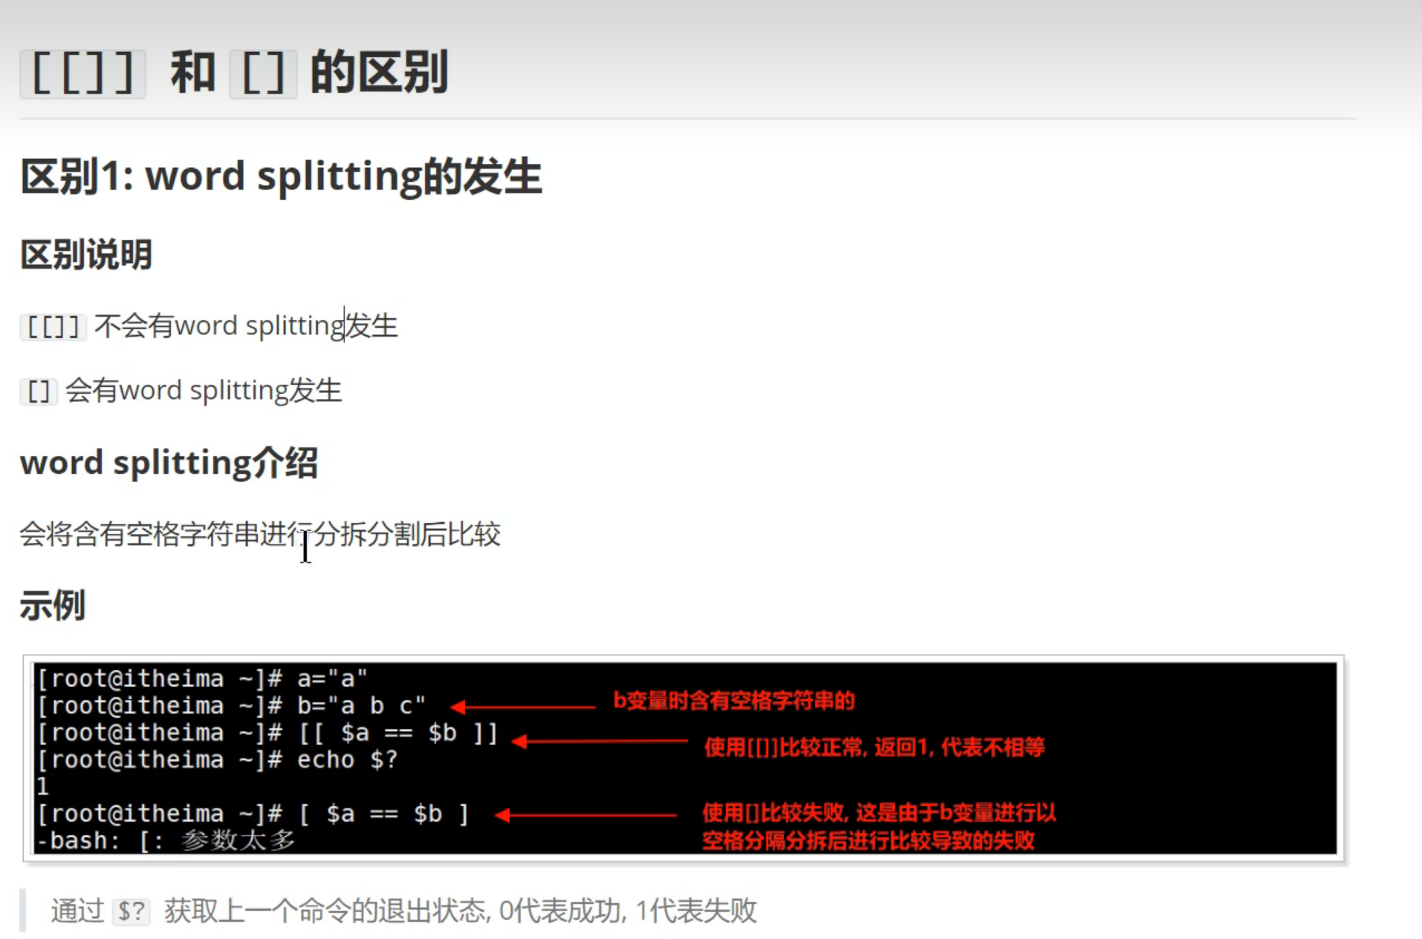Click the terminal screenshot image in the example
Viewport: 1422px width, 939px height.
(684, 758)
